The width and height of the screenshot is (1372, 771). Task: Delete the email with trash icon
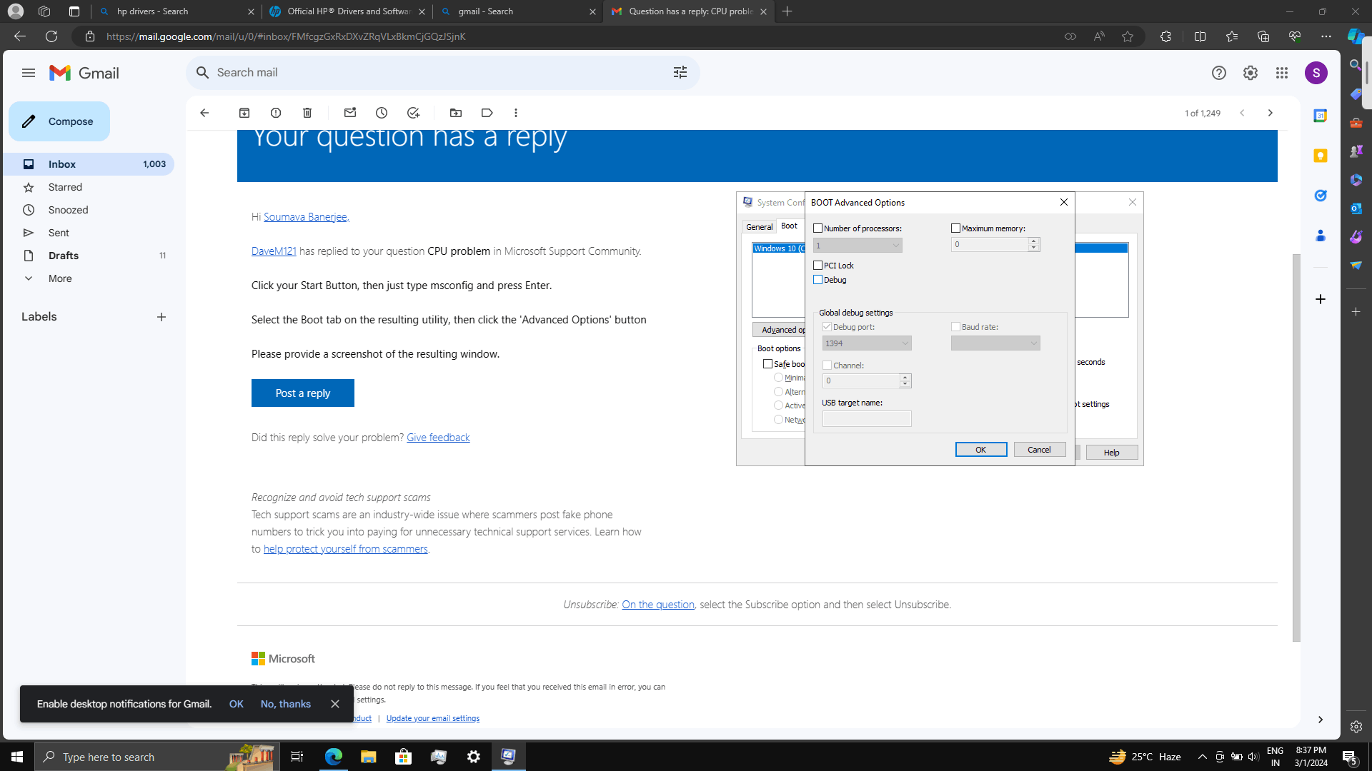(307, 113)
